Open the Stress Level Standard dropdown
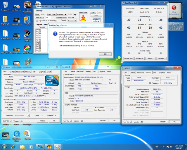This screenshot has height=150, width=187. [x=62, y=14]
